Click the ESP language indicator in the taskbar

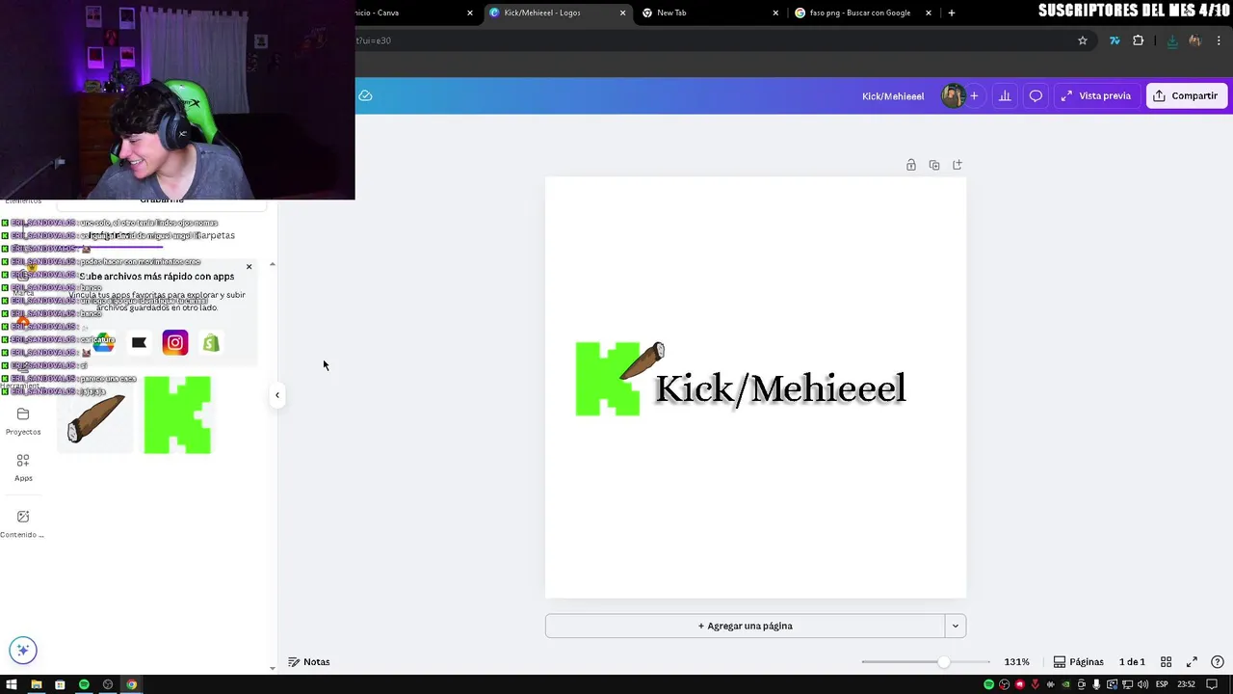click(1163, 685)
